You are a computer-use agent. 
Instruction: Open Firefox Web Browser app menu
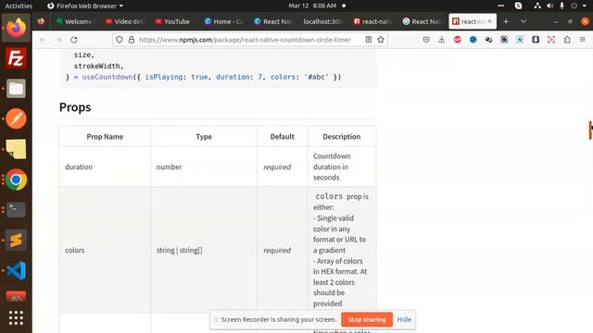(85, 6)
